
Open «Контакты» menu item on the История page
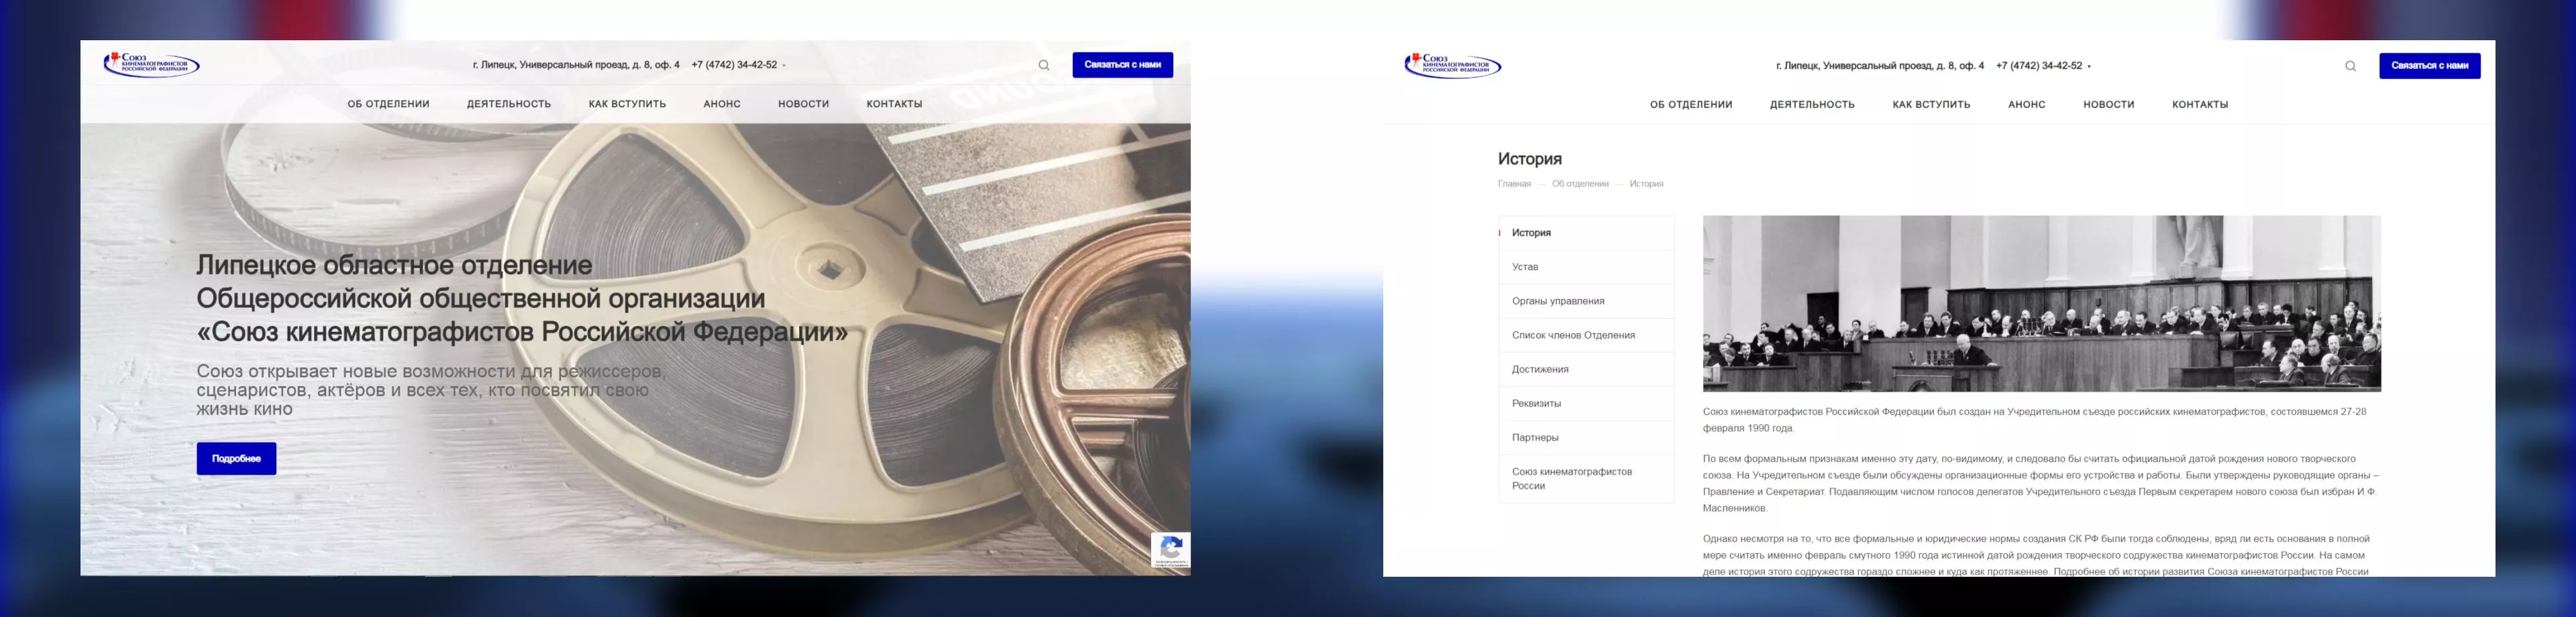pos(2200,105)
